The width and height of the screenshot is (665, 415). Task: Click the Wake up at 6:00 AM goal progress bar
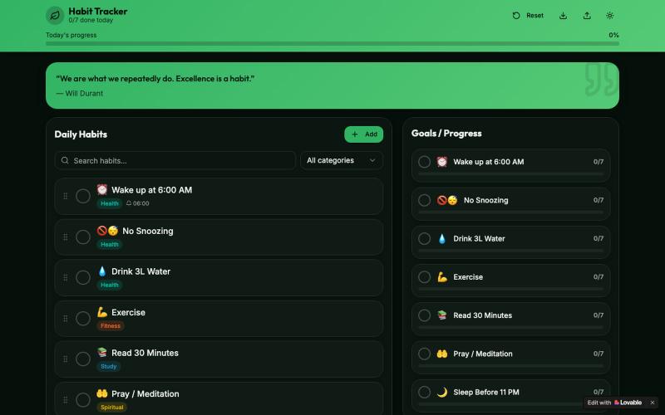510,174
